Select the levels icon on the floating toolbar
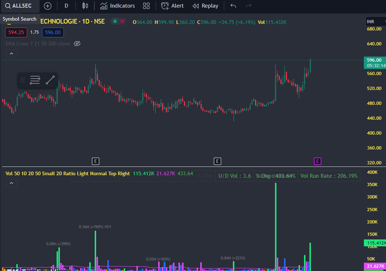 click(35, 80)
